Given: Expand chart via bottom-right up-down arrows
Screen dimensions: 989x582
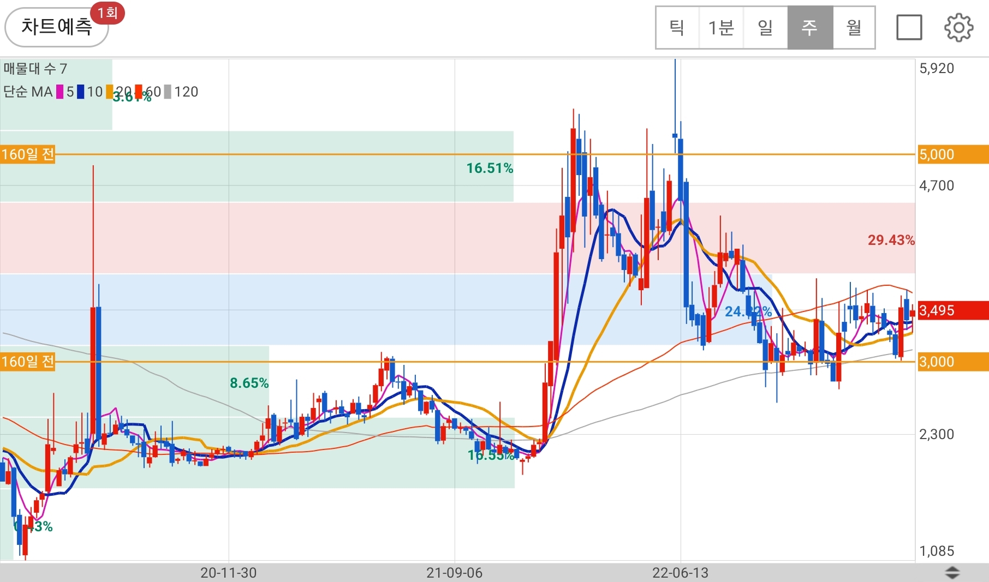Looking at the screenshot, I should point(952,572).
